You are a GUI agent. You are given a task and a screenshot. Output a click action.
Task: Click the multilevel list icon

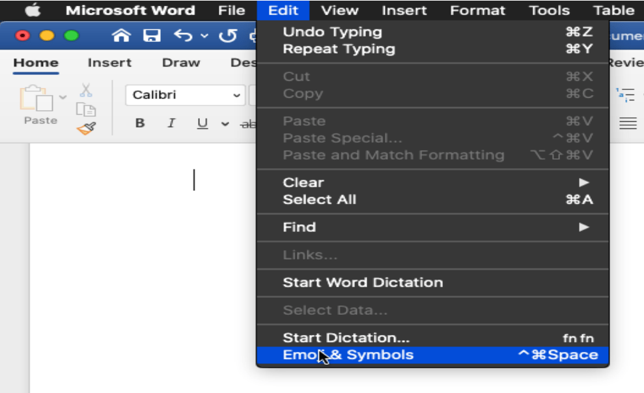point(625,95)
